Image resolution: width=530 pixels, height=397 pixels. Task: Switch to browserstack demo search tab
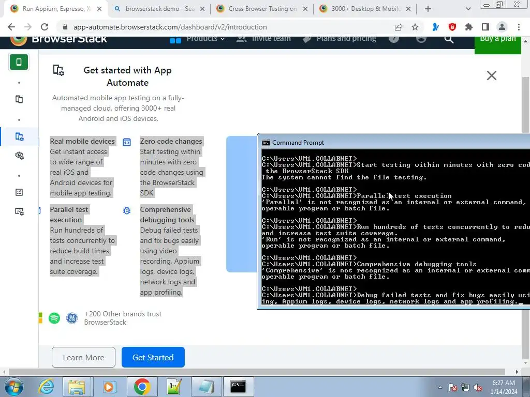160,9
